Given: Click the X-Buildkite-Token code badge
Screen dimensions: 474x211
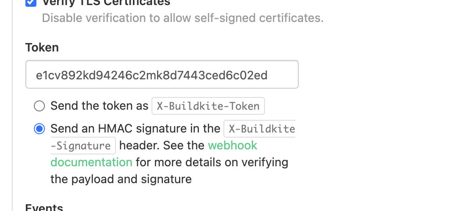Looking at the screenshot, I should coord(208,106).
